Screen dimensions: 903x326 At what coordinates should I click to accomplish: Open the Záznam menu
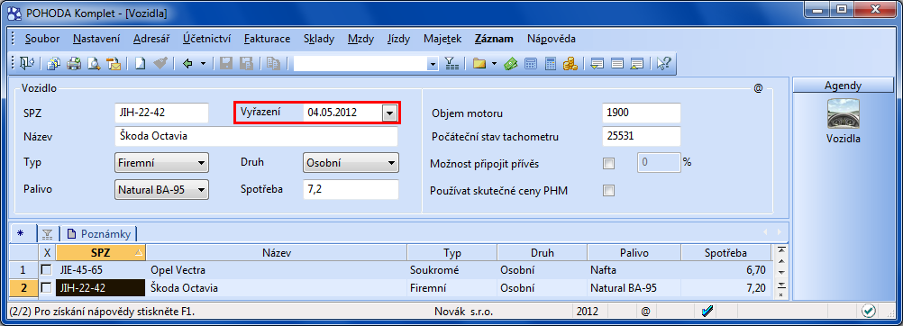click(494, 39)
